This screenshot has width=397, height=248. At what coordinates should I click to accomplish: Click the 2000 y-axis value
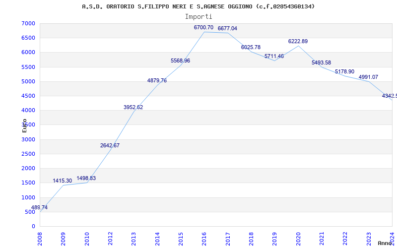[28, 168]
